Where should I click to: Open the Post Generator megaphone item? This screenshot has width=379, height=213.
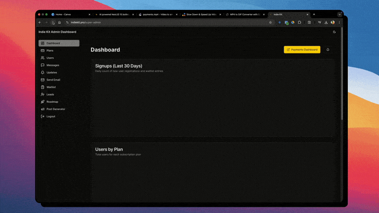click(55, 109)
